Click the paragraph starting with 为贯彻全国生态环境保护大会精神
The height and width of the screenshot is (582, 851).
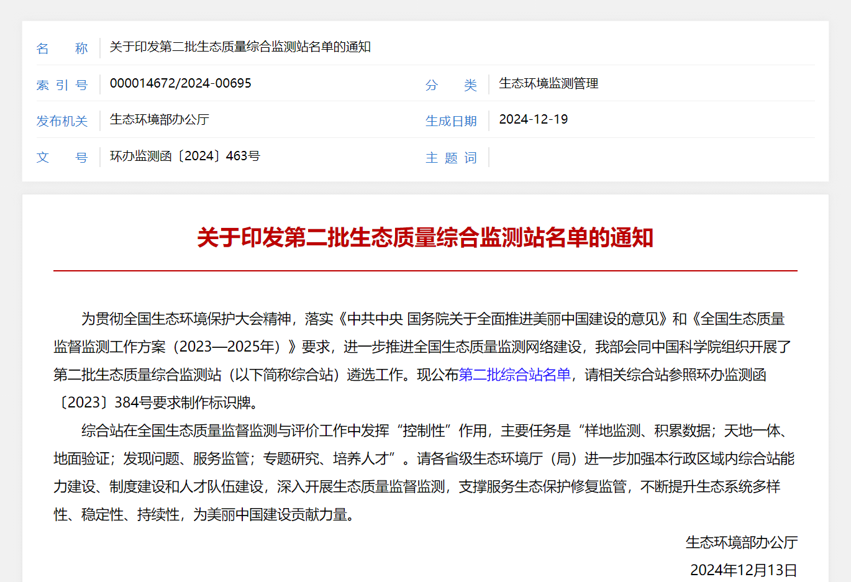coord(422,347)
